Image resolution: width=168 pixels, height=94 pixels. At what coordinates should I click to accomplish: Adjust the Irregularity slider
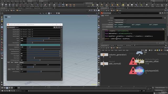(44, 47)
